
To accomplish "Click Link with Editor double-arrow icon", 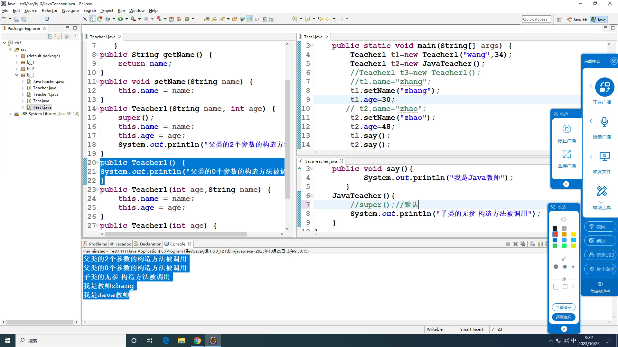I will 57,37.
